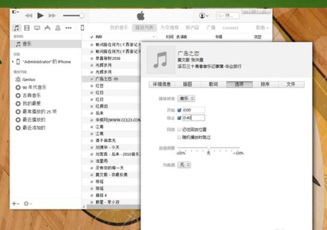
Task: Click the iPhone device icon in toolbar
Action: click(x=82, y=28)
